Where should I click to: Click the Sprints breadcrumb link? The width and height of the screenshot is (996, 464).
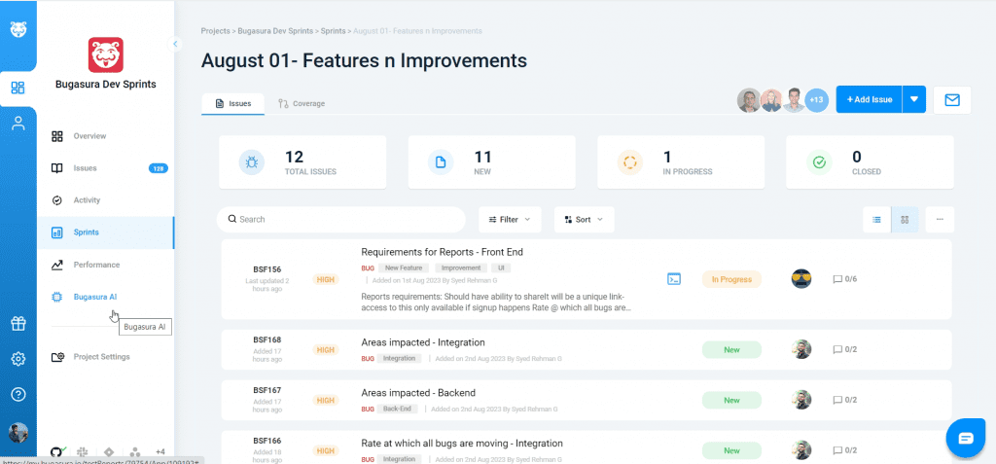point(333,30)
